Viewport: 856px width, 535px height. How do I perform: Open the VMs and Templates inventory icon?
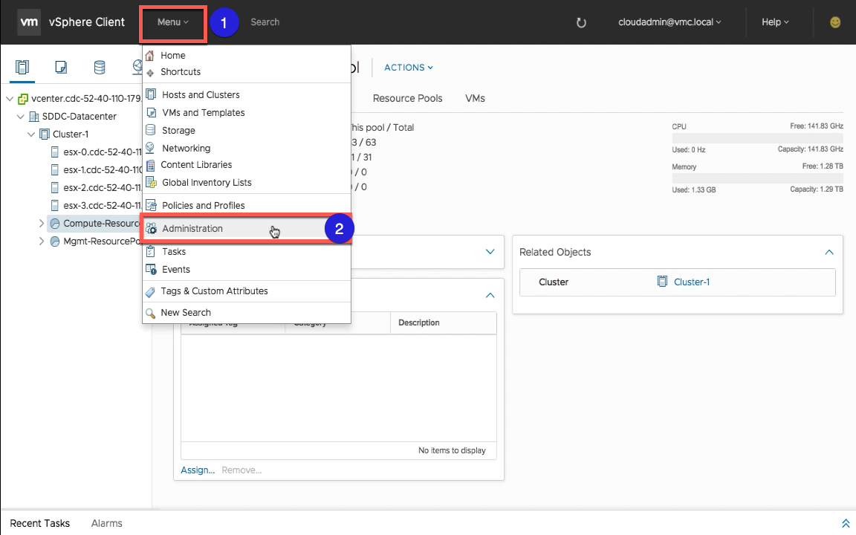[x=61, y=68]
